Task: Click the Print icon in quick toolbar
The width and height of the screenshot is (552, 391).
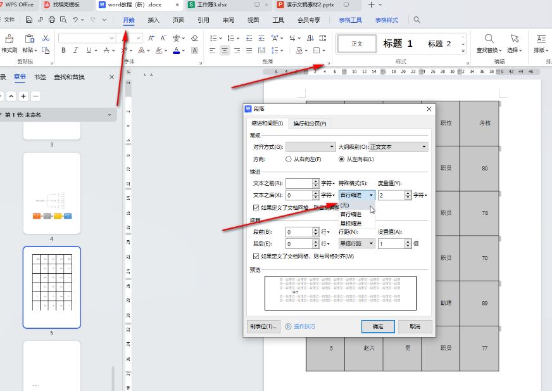Action: (x=52, y=20)
